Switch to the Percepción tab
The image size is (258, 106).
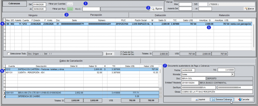tap(96, 15)
